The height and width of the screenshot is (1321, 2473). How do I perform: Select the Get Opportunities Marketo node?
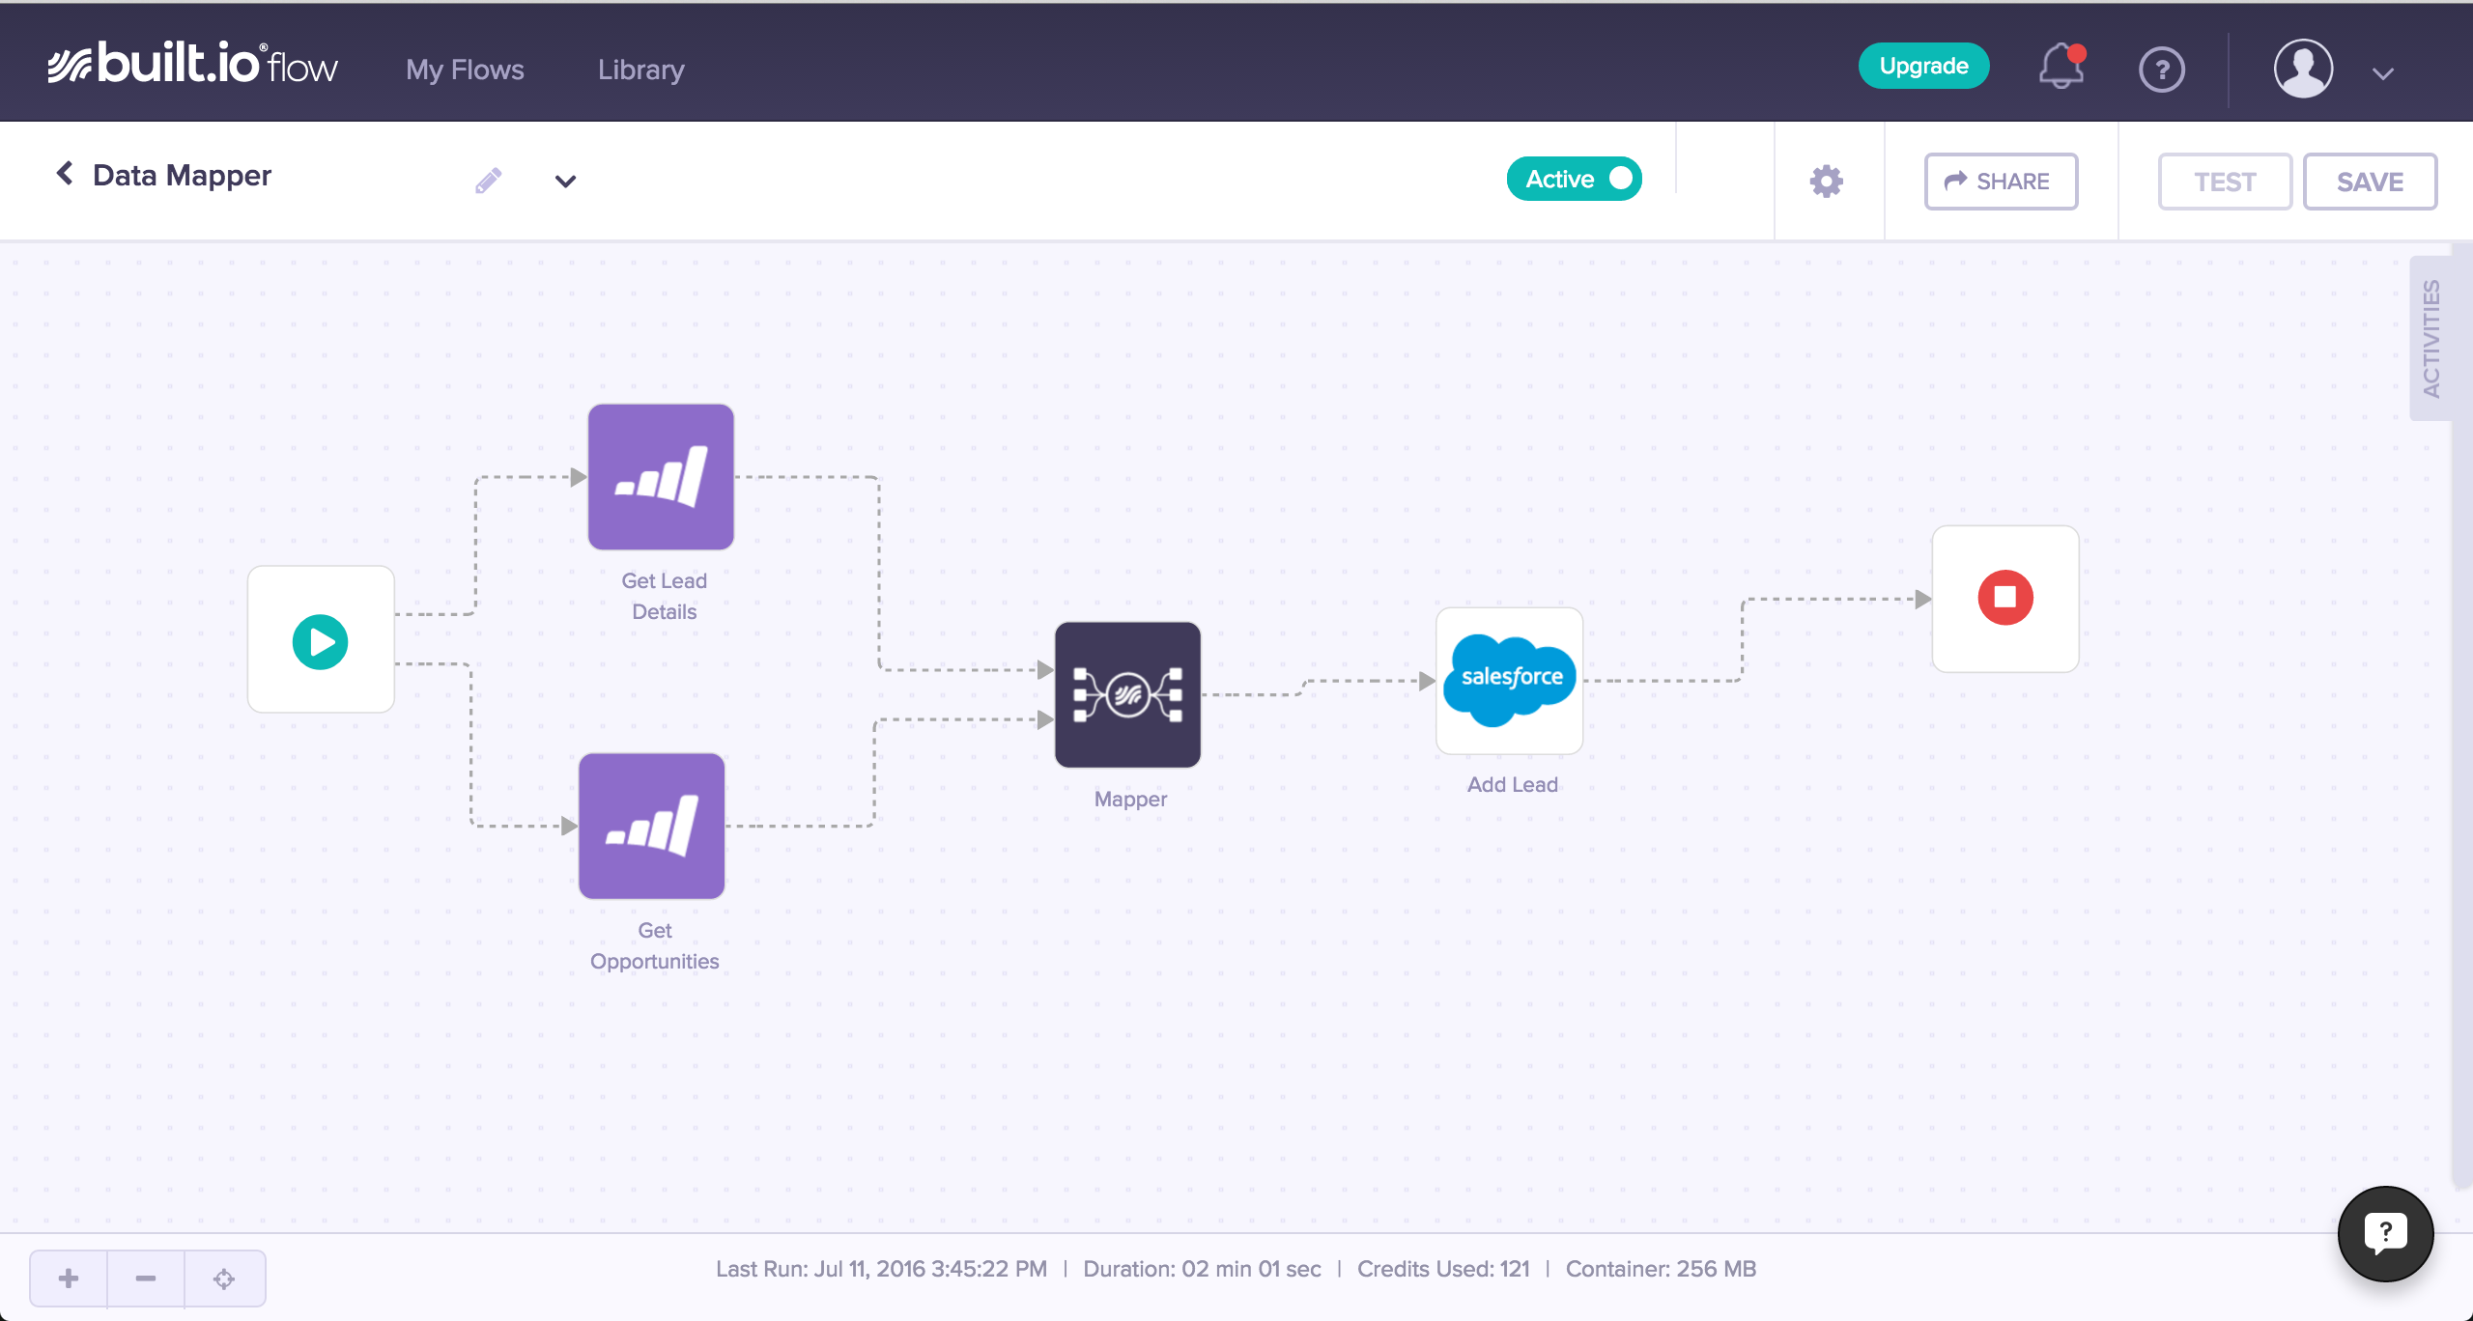pos(651,826)
